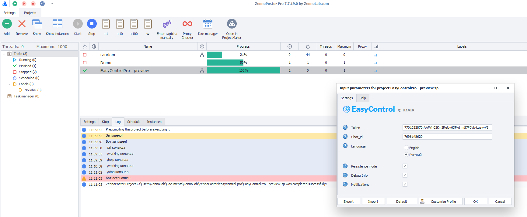The image size is (527, 217).
Task: Click the grey Start button icon
Action: (x=78, y=24)
